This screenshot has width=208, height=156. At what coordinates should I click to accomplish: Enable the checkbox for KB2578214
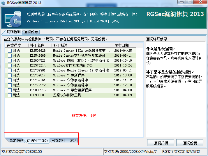[10, 65]
